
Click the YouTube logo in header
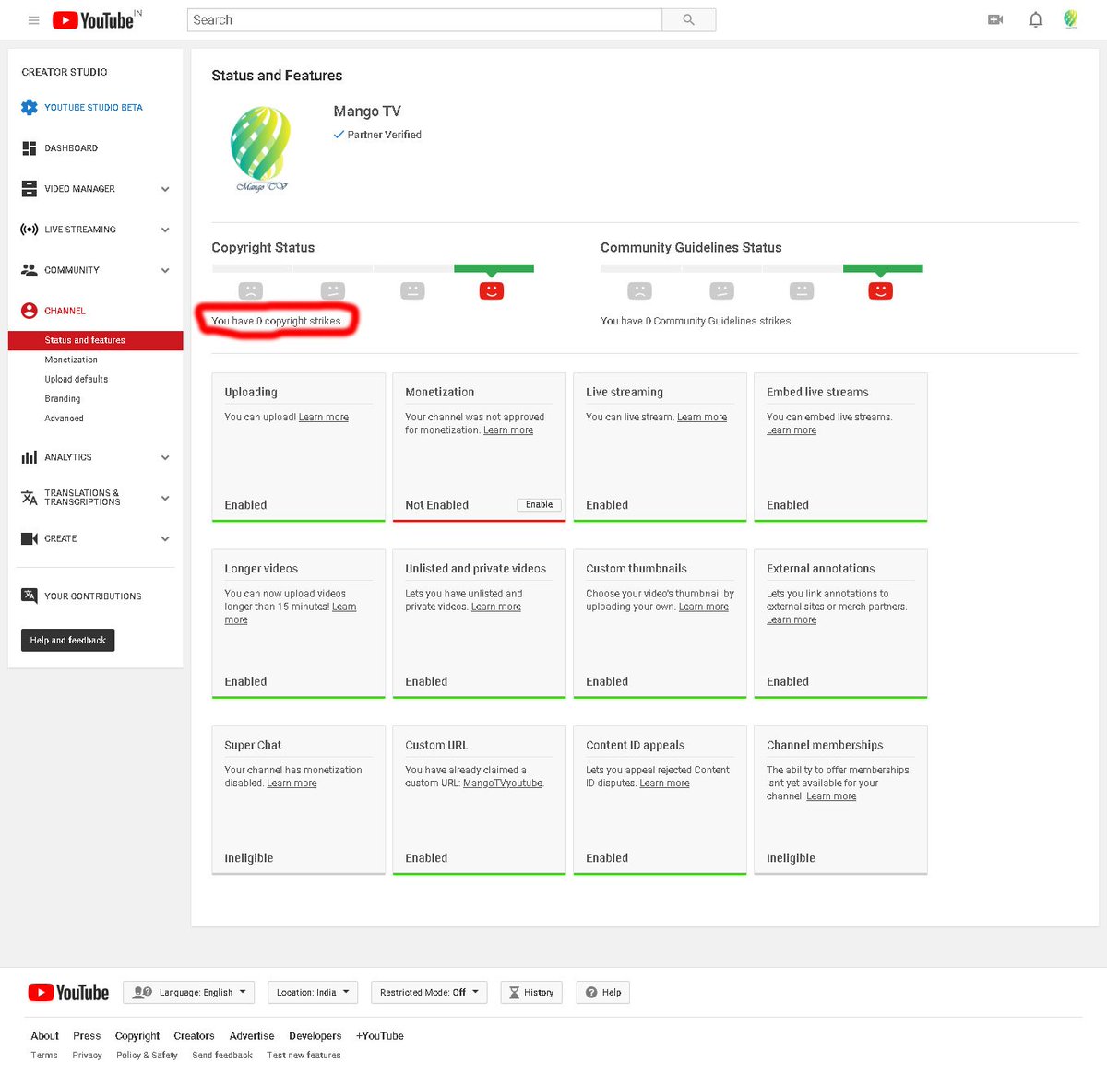pos(93,20)
